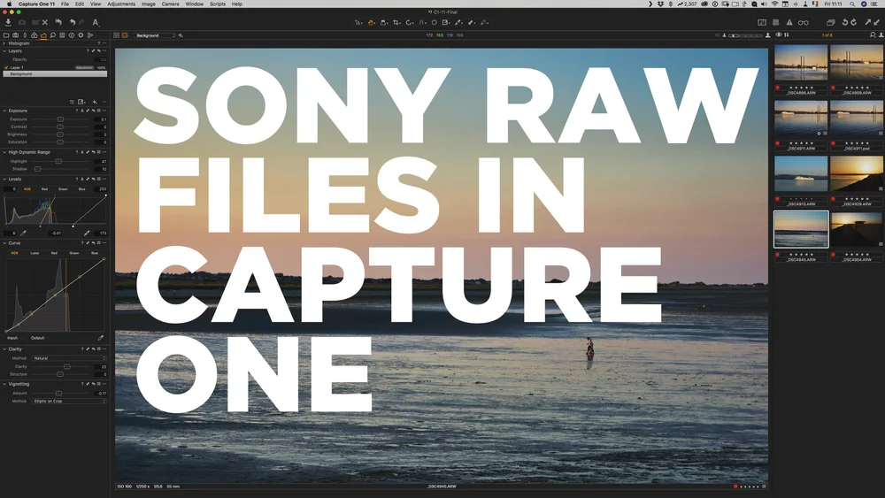Image resolution: width=885 pixels, height=498 pixels.
Task: Select the Spot Removal circle tool
Action: (x=434, y=23)
